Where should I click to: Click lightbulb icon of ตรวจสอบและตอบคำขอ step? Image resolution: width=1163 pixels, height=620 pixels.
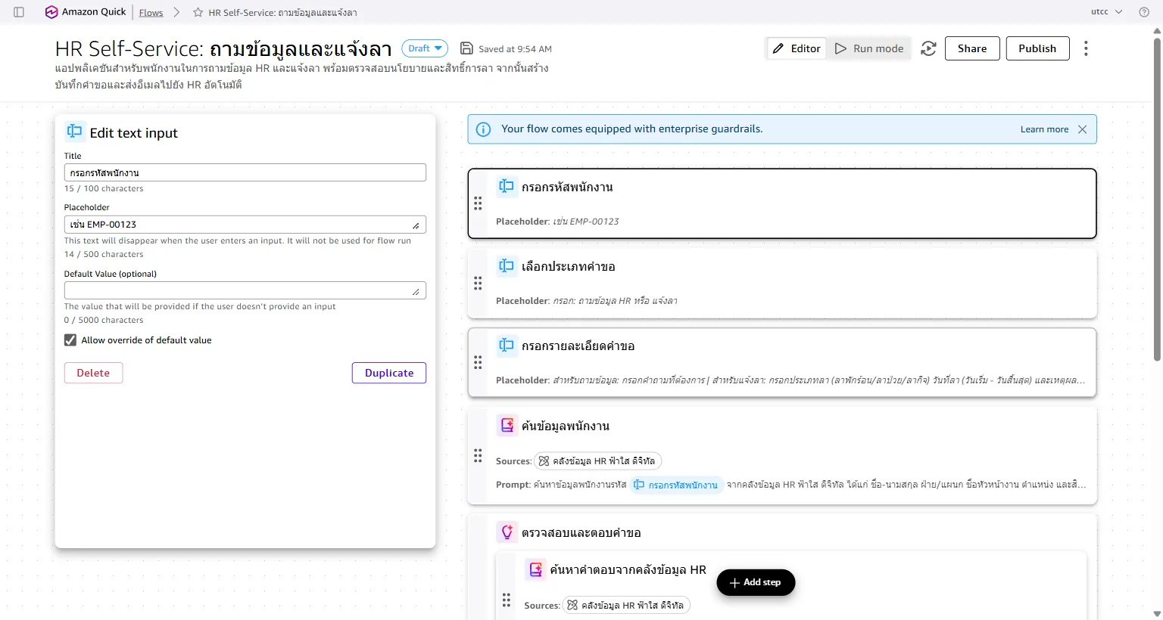pos(507,532)
